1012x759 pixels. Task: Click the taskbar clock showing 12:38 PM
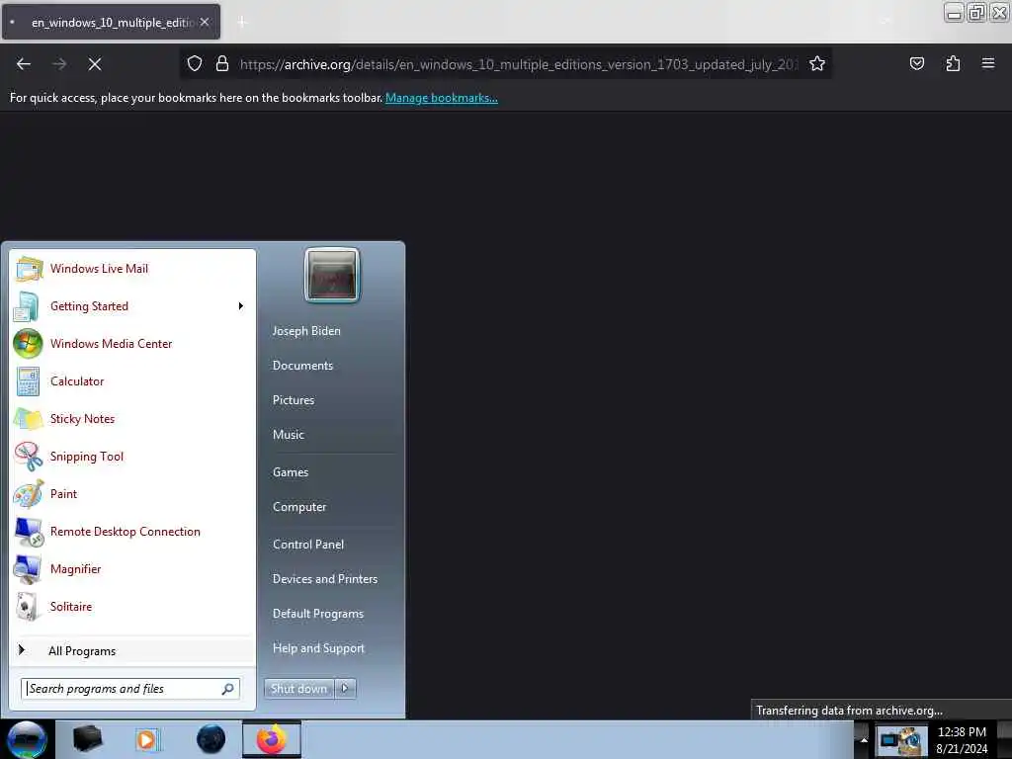(962, 740)
